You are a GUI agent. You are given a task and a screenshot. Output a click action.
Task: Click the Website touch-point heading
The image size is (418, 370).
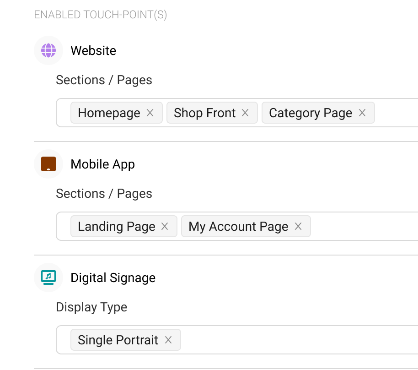(x=93, y=50)
